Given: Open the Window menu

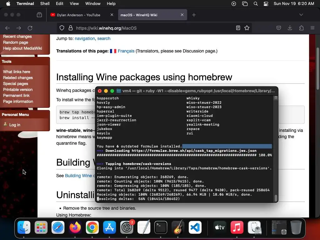Looking at the screenshot, I should pyautogui.click(x=93, y=4).
